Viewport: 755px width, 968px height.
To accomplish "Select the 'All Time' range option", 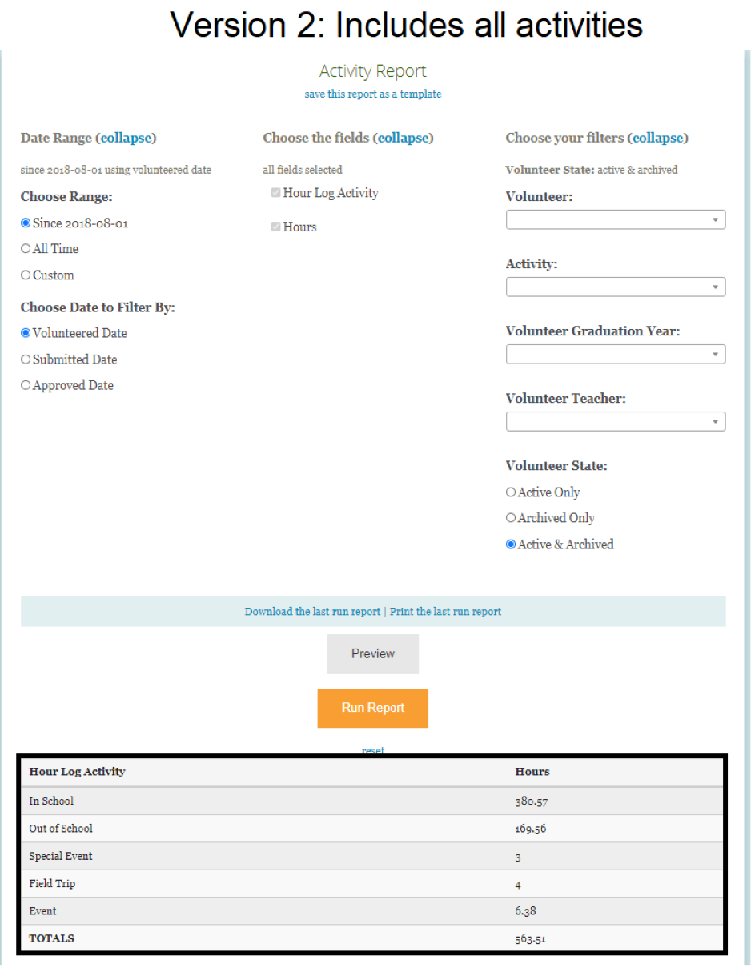I will [26, 249].
